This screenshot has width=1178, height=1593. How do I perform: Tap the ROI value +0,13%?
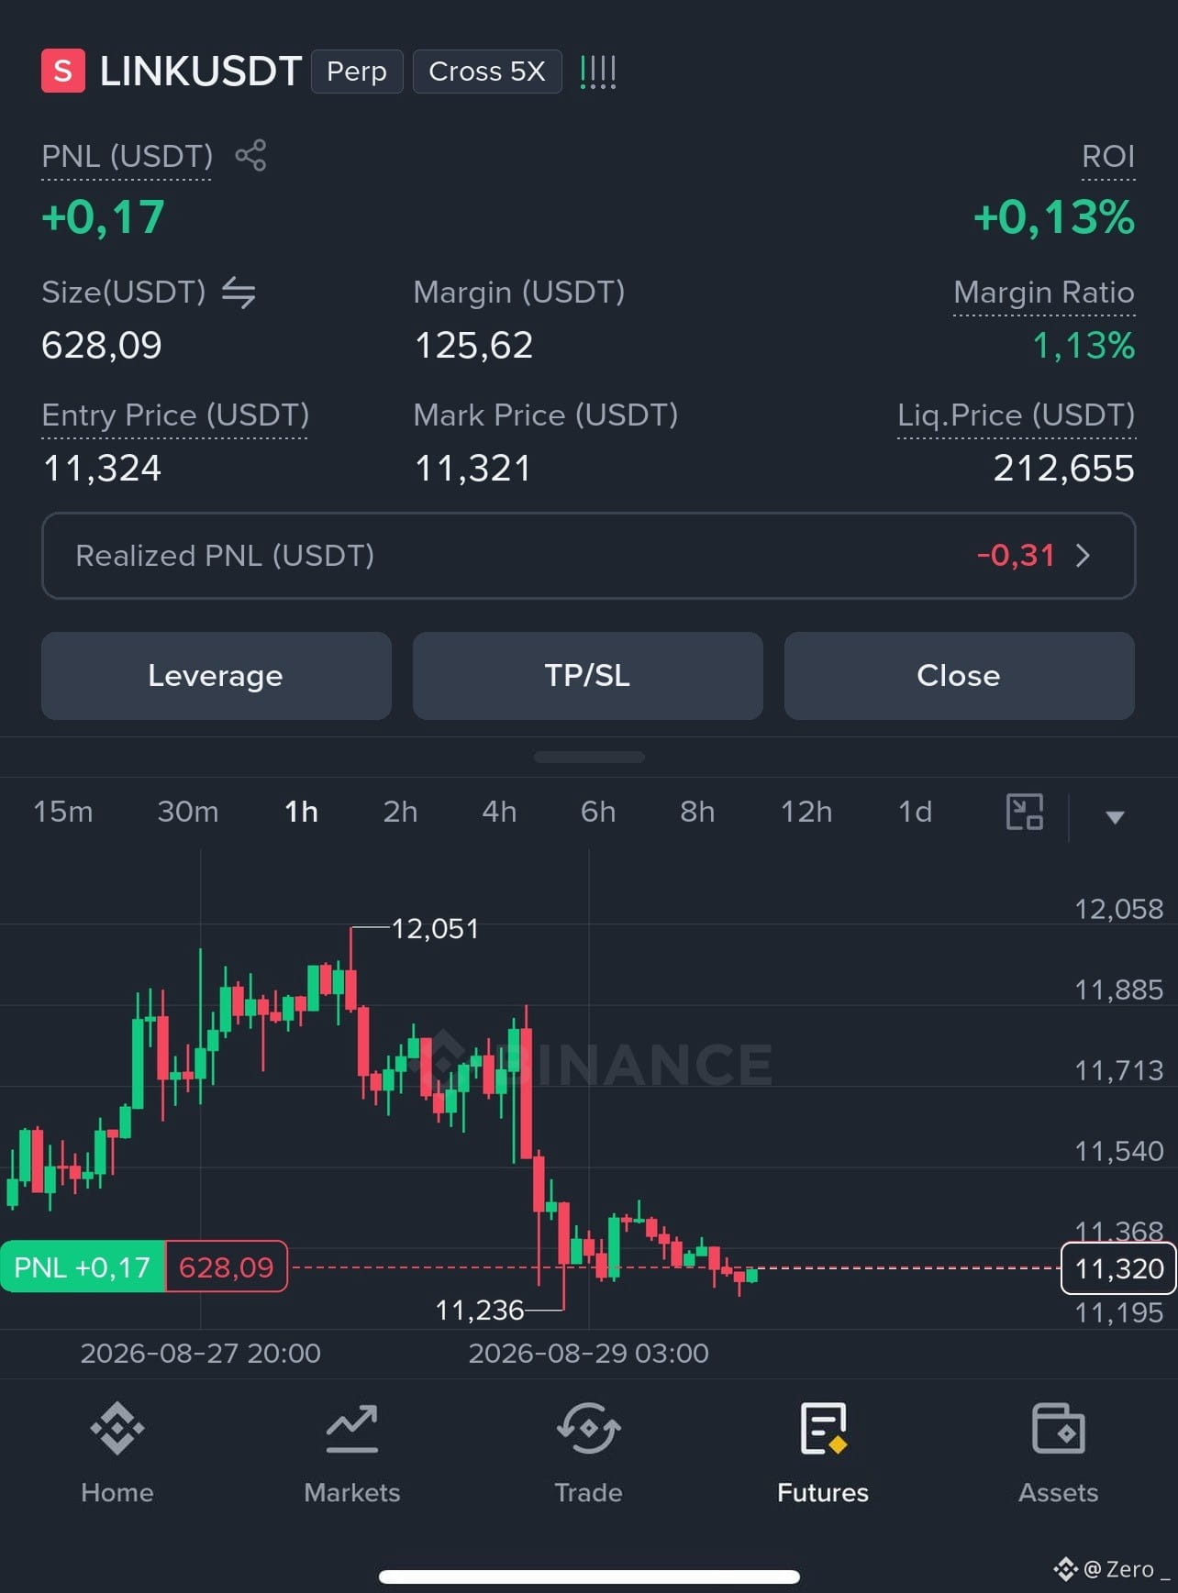click(1054, 217)
